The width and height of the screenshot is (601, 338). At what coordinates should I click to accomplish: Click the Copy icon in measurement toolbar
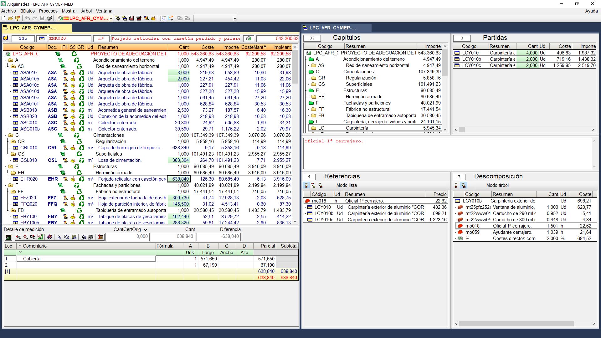[66, 237]
